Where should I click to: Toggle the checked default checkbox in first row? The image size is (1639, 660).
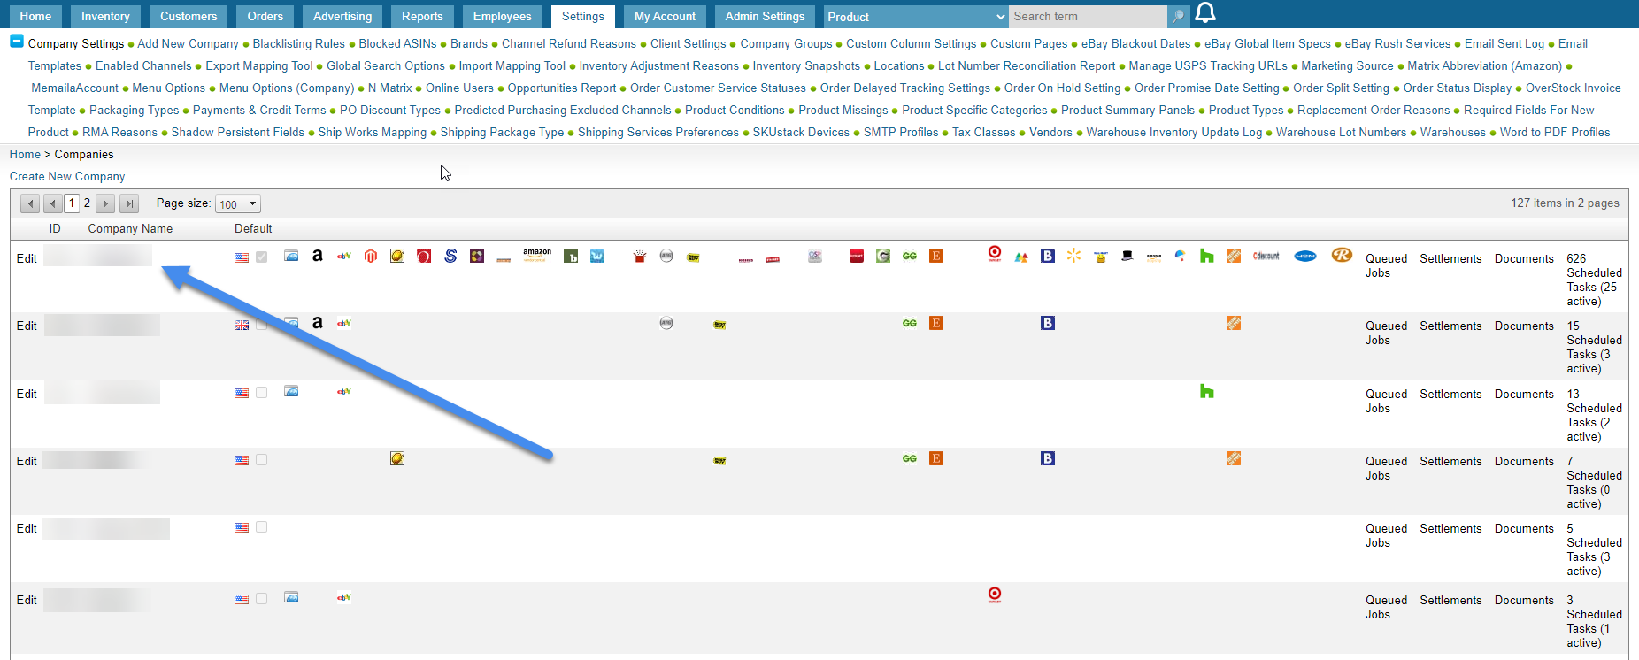coord(262,257)
